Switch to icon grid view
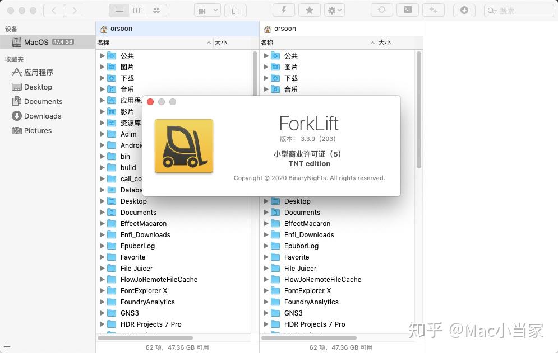 156,10
